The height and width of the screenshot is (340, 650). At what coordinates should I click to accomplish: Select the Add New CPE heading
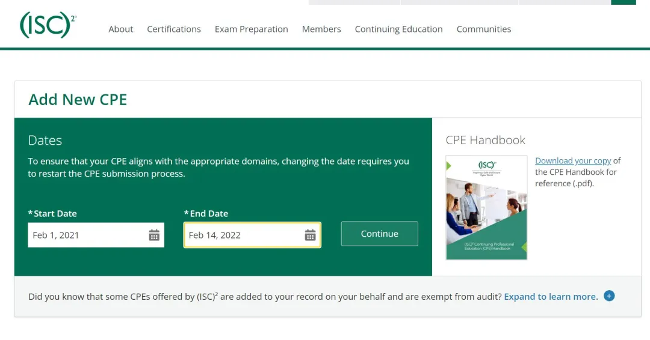(78, 100)
